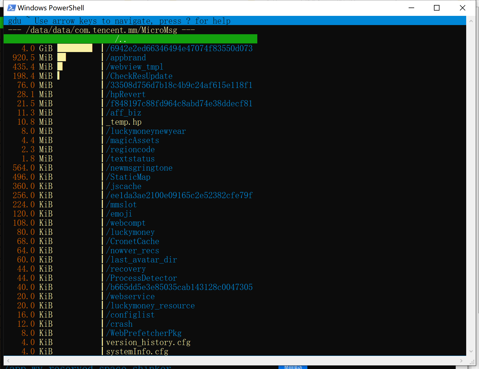Select the systemInfo.cfg file
479x369 pixels.
(x=137, y=351)
